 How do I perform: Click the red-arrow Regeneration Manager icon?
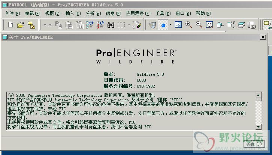click(100, 25)
